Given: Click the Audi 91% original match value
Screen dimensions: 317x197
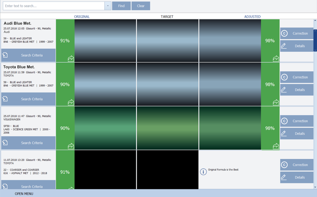Looking at the screenshot, I should pyautogui.click(x=65, y=41).
